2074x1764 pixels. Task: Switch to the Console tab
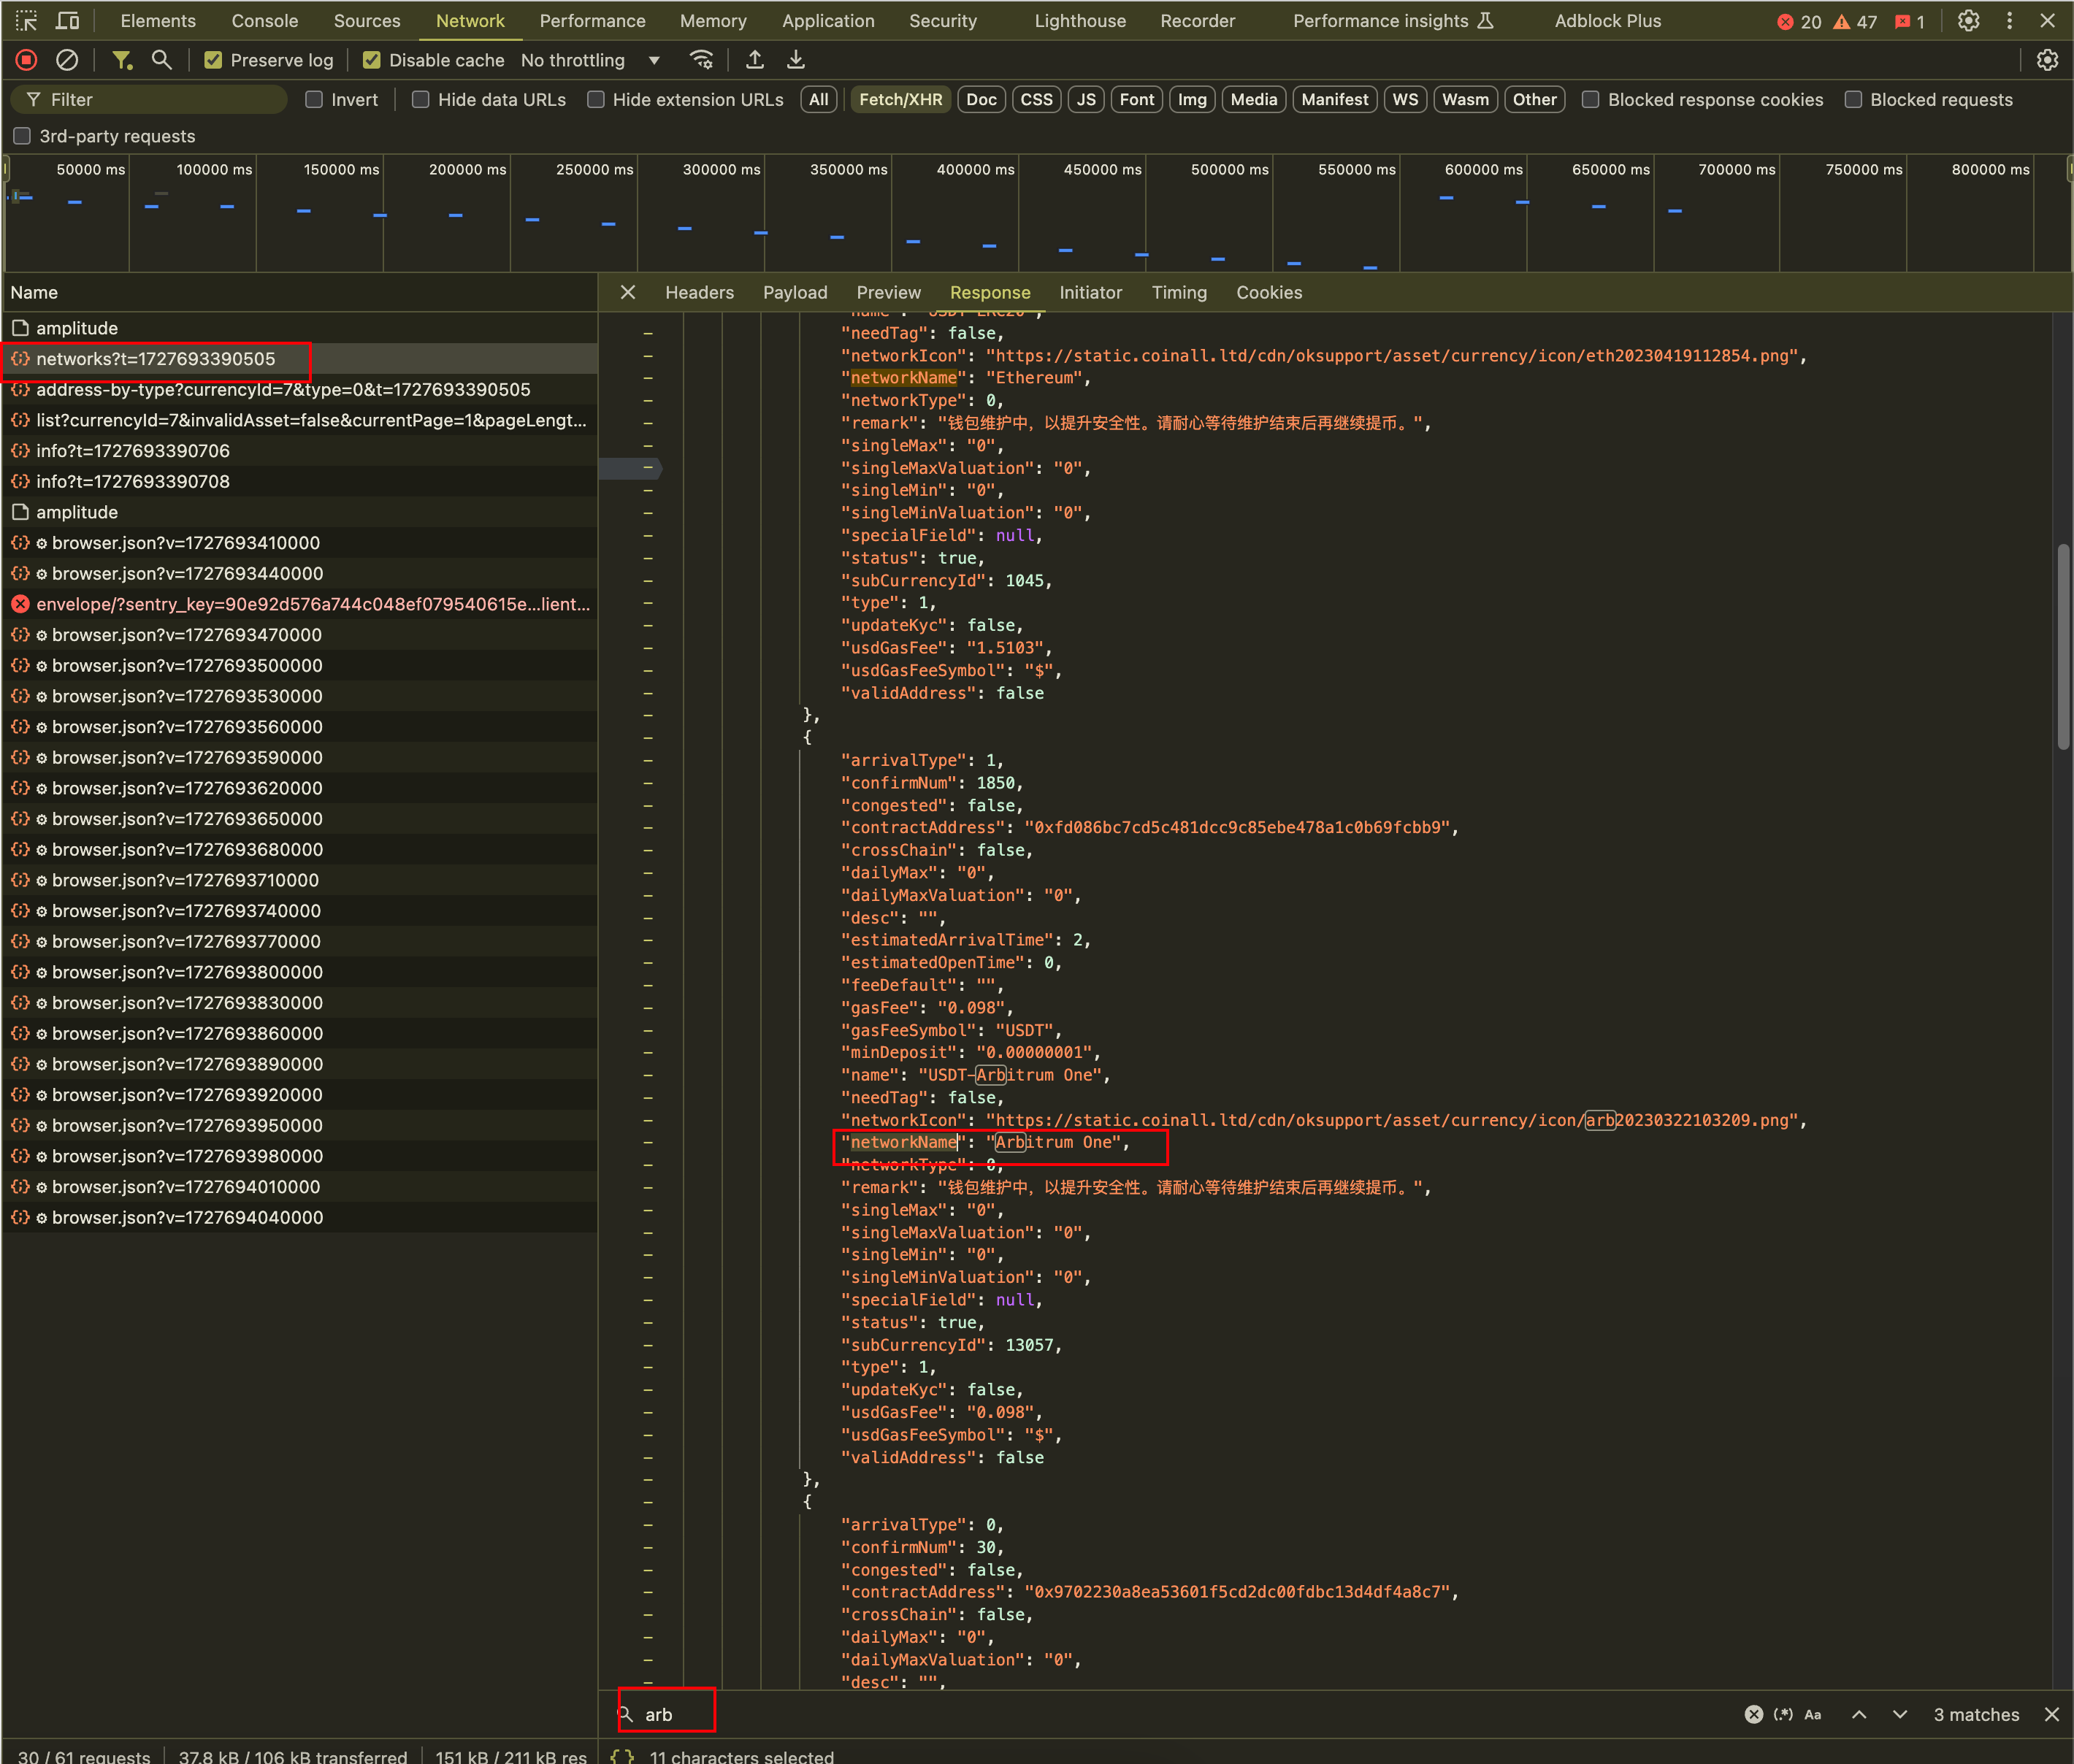pos(264,20)
